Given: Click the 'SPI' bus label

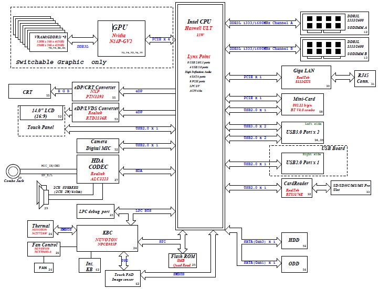Looking at the screenshot, I should pyautogui.click(x=162, y=242).
